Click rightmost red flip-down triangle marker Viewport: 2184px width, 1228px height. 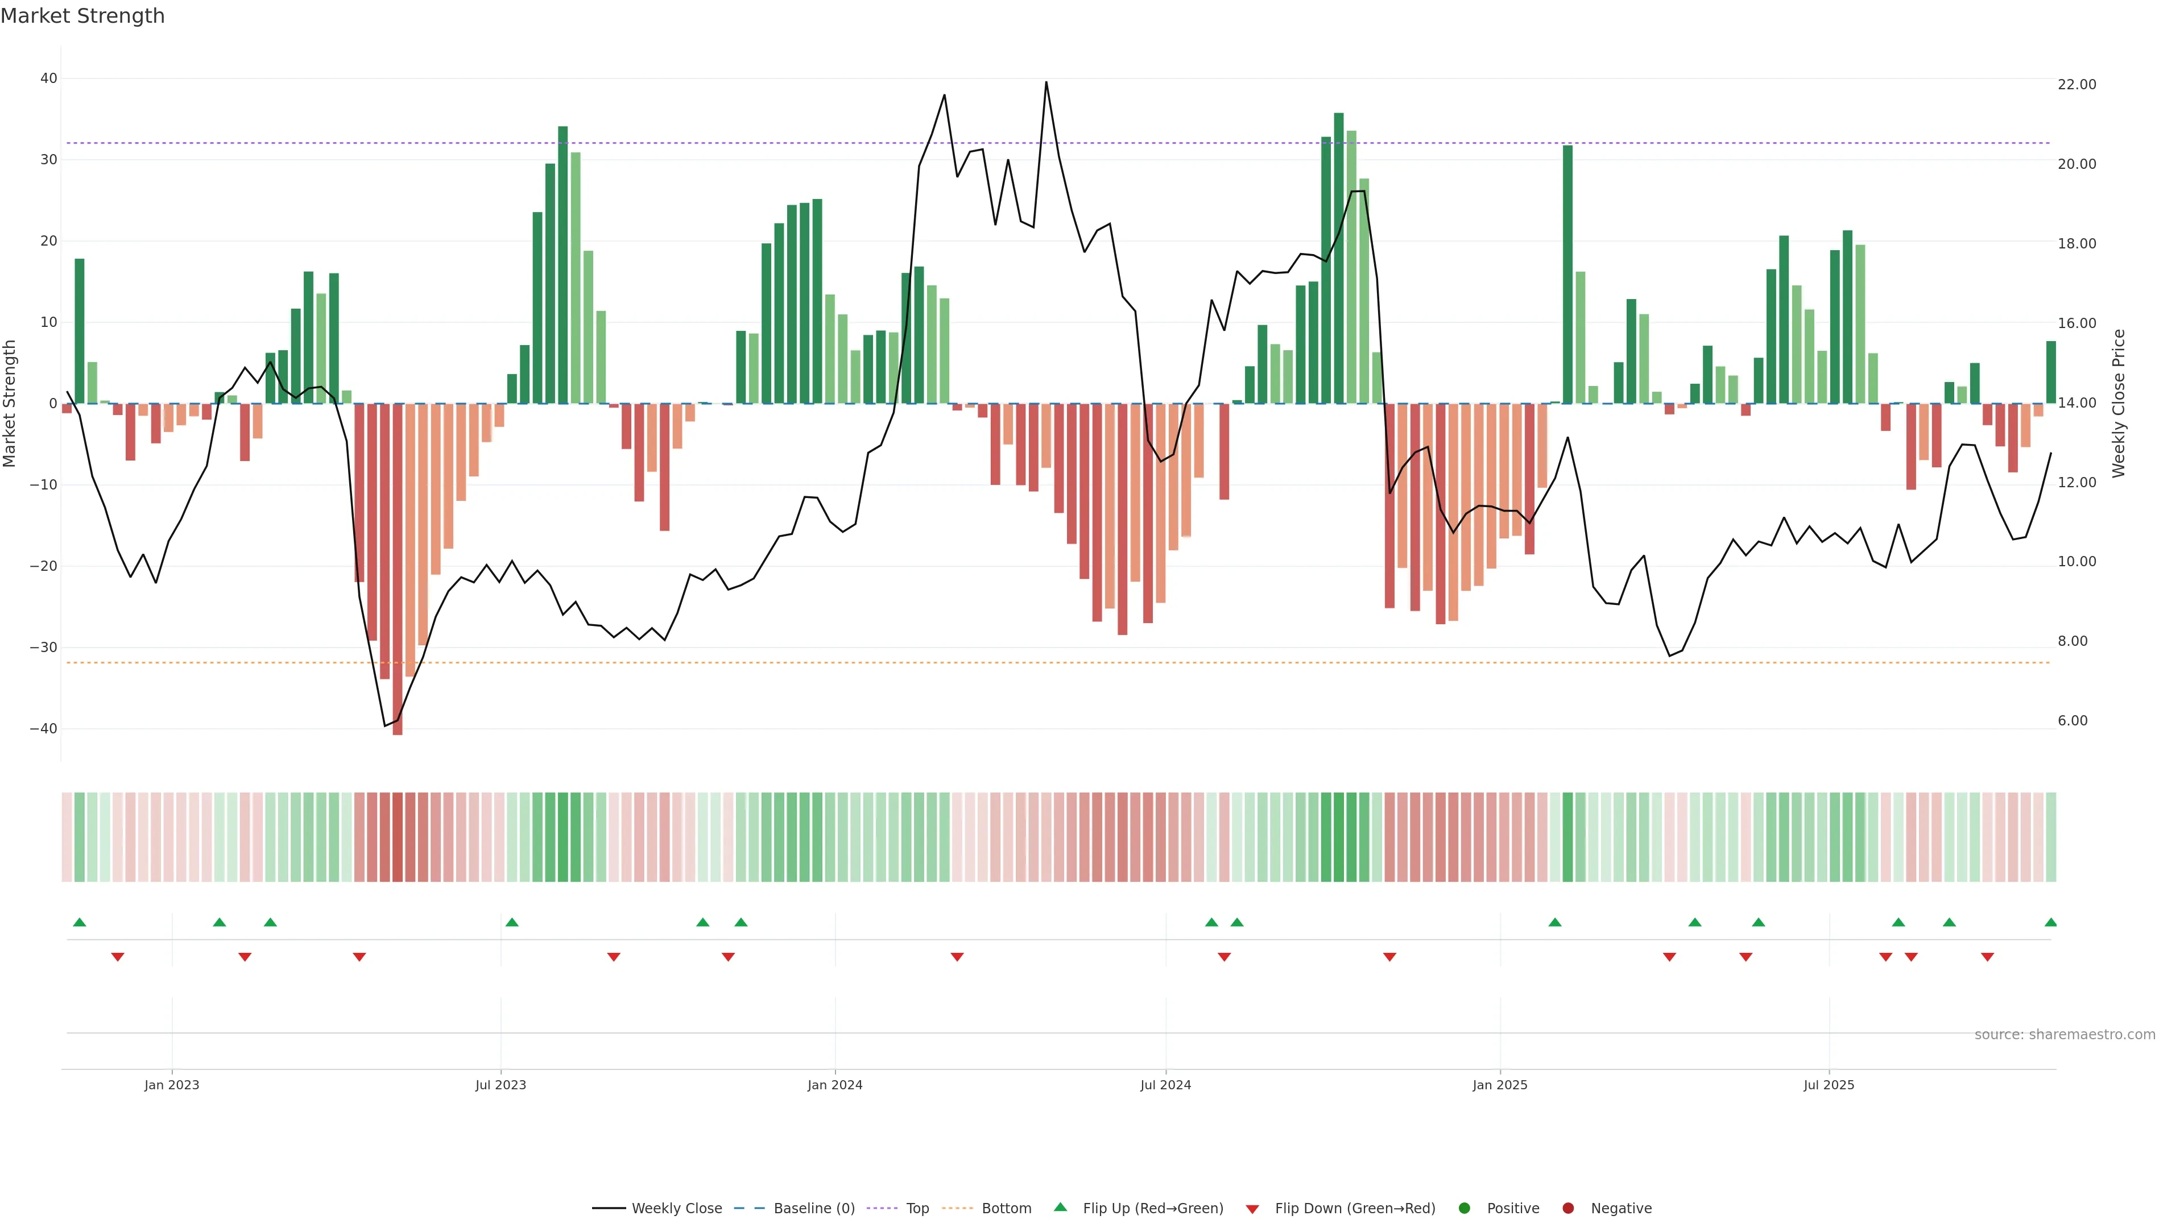point(1987,957)
